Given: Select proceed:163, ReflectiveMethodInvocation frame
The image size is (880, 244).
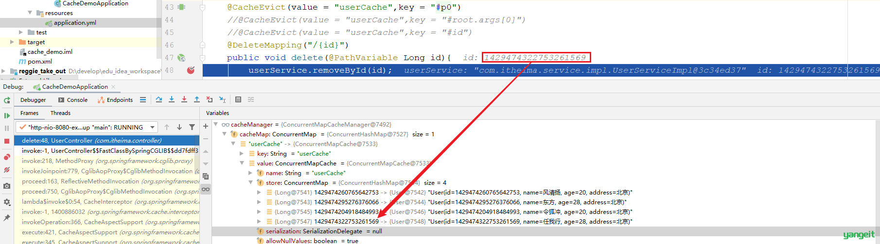Looking at the screenshot, I should coord(107,181).
